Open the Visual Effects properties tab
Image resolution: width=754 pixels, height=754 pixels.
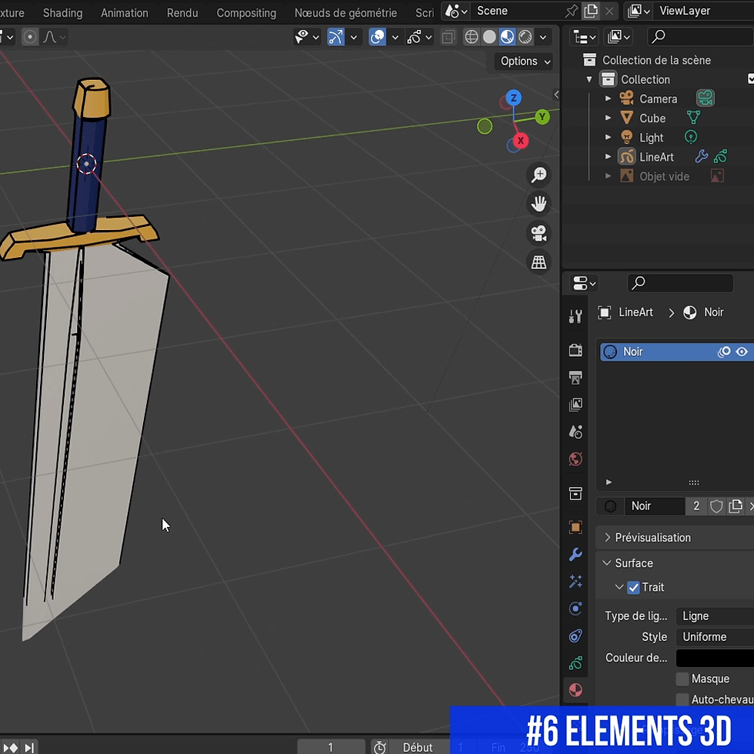(x=576, y=582)
